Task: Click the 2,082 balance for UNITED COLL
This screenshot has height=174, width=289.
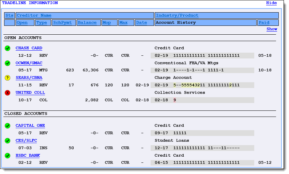Action: [x=92, y=100]
